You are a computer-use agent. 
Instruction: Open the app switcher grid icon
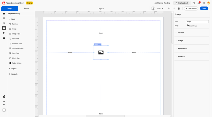click(x=204, y=3)
